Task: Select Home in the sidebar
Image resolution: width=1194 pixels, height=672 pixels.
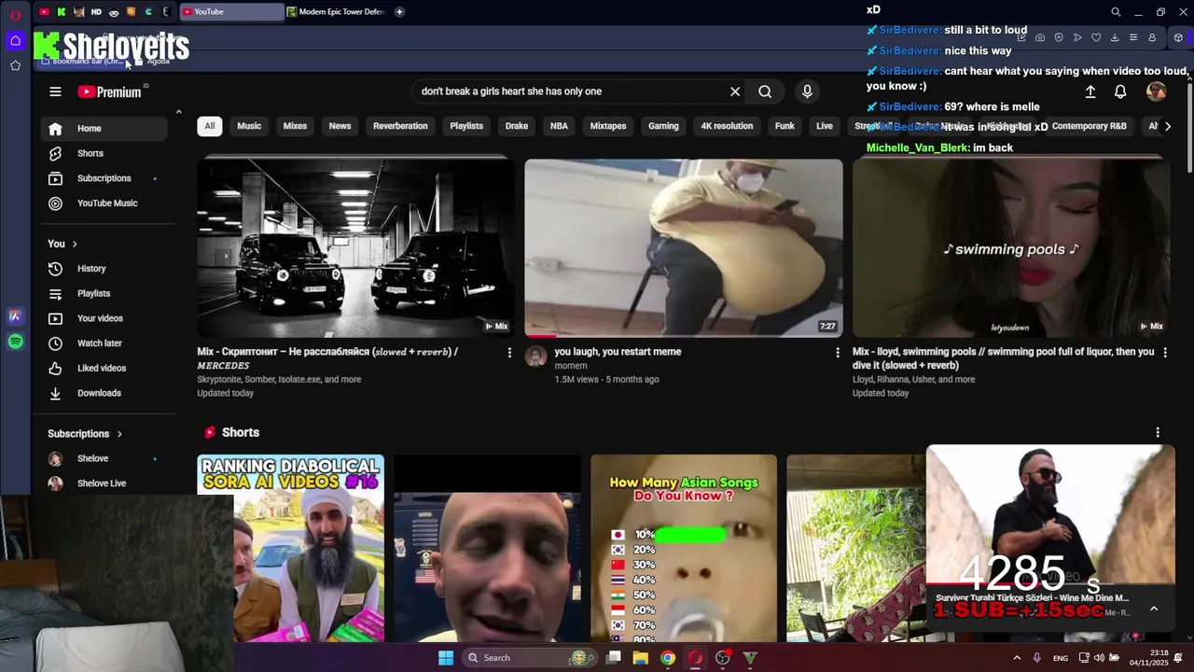Action: point(104,129)
